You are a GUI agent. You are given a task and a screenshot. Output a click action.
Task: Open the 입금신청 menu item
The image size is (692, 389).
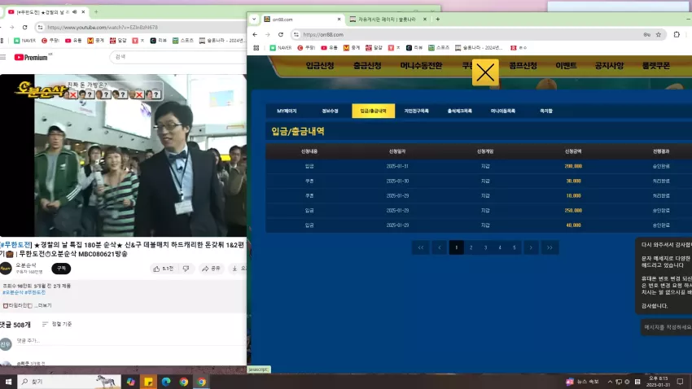click(x=320, y=66)
